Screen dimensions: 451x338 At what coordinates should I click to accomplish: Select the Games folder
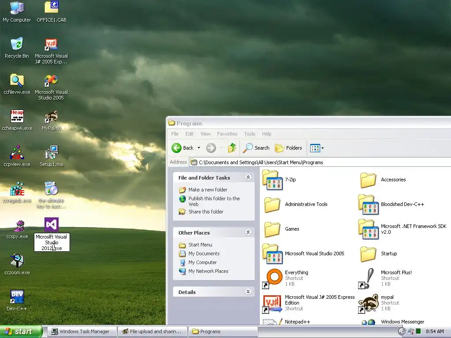(x=281, y=229)
